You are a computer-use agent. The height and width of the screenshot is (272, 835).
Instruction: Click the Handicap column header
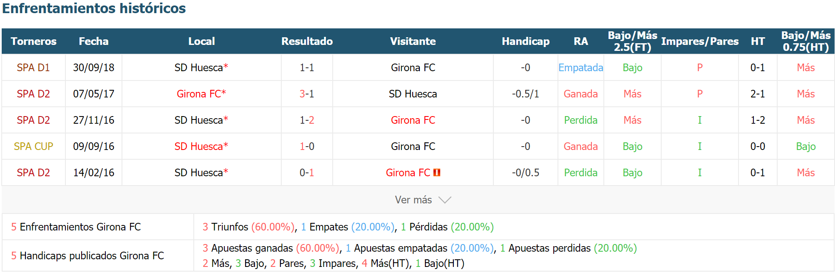(526, 41)
